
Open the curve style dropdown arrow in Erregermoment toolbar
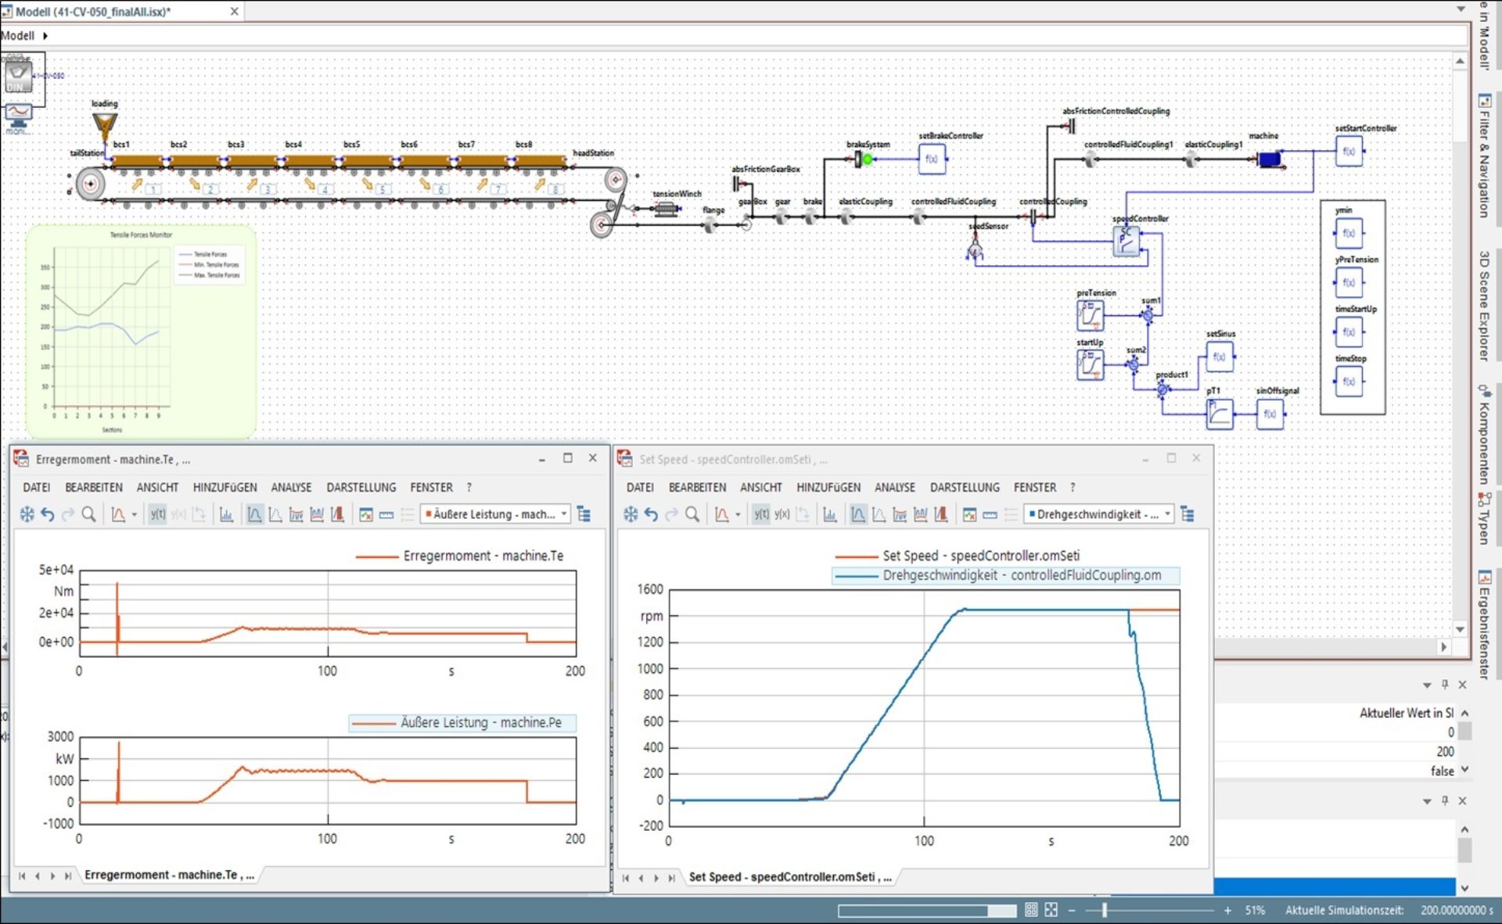(133, 514)
